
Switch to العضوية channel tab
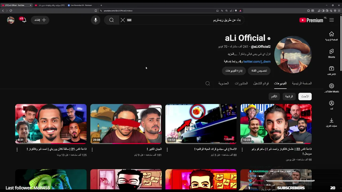tap(224, 83)
